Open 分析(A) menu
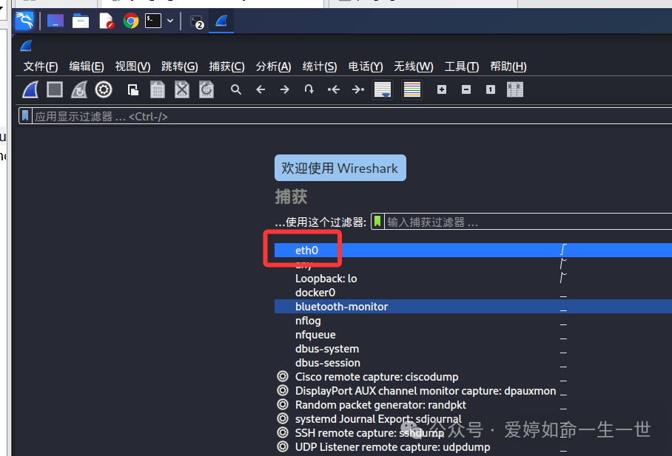 pos(273,67)
